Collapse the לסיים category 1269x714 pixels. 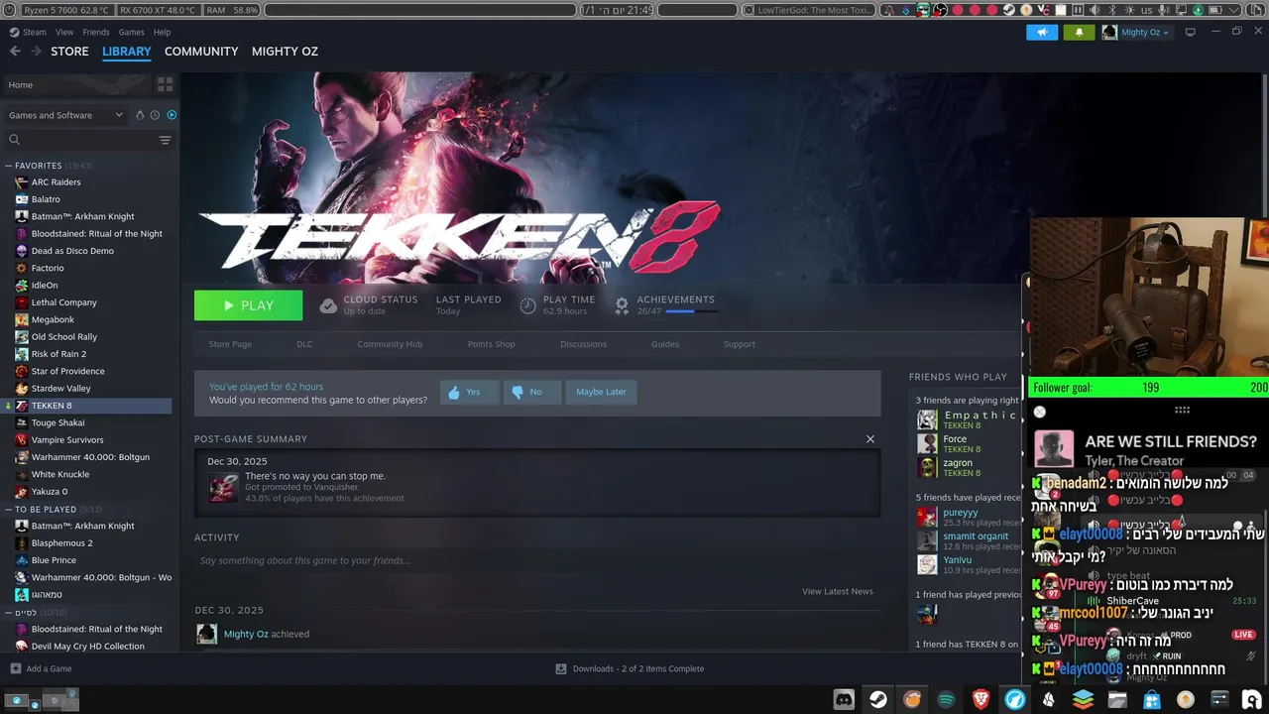[x=9, y=612]
